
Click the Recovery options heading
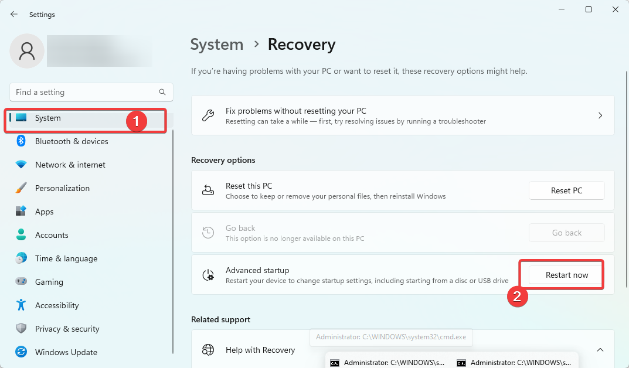(x=223, y=160)
